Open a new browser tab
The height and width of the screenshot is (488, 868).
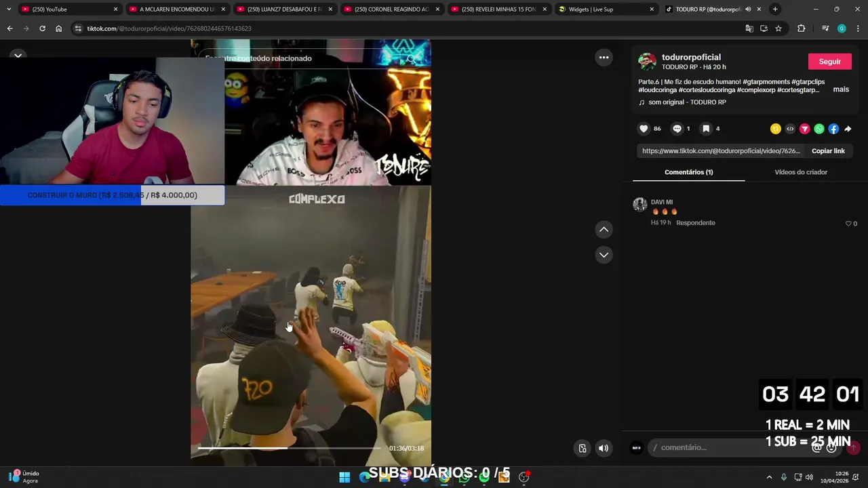(775, 9)
